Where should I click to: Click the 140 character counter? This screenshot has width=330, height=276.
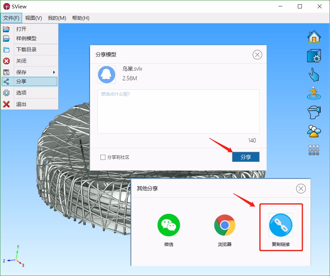(252, 141)
